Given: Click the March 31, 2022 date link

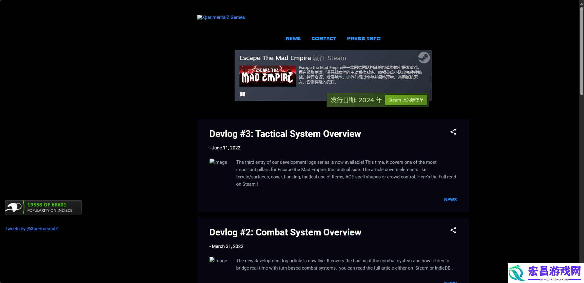Looking at the screenshot, I should pyautogui.click(x=228, y=246).
